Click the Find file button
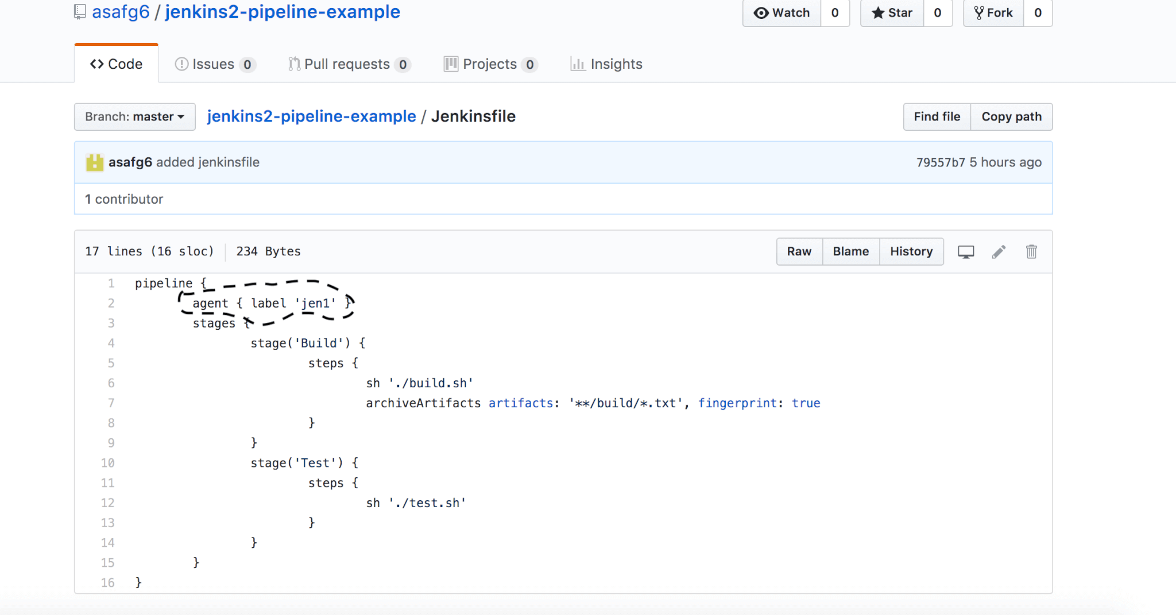Viewport: 1176px width, 615px height. pyautogui.click(x=937, y=117)
